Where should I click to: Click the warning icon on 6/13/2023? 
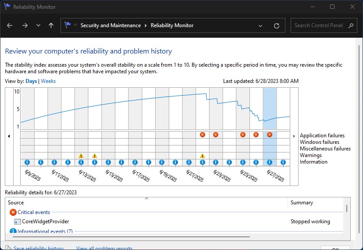tap(81, 155)
